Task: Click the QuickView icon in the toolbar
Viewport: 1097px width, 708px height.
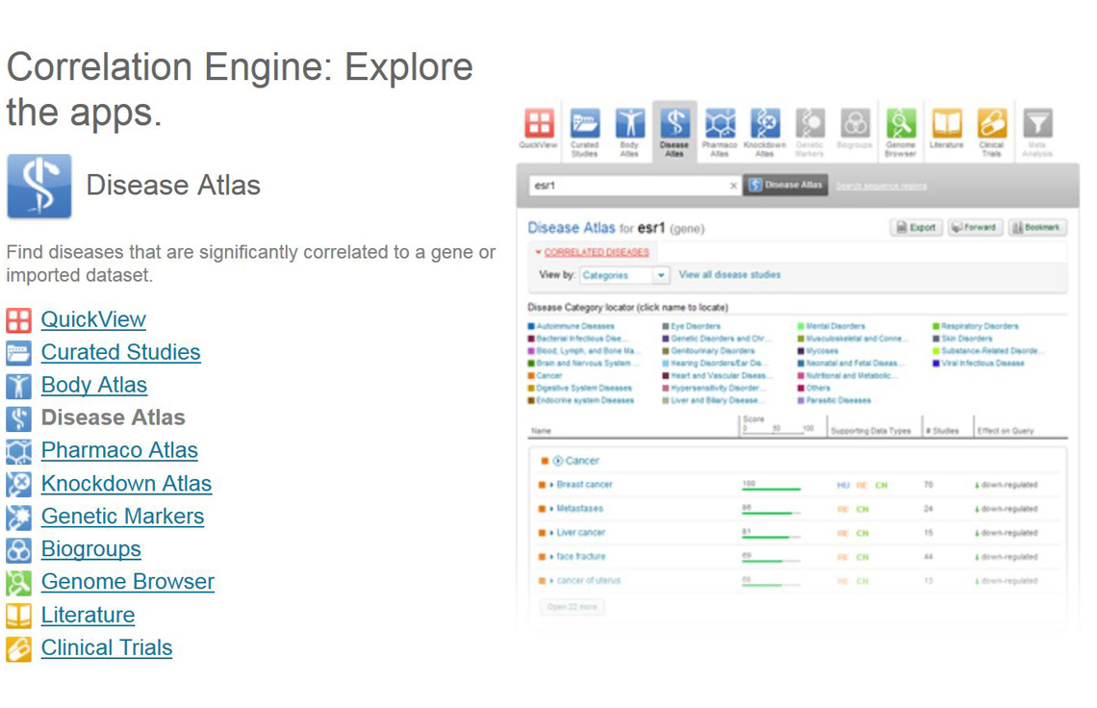Action: pyautogui.click(x=539, y=125)
